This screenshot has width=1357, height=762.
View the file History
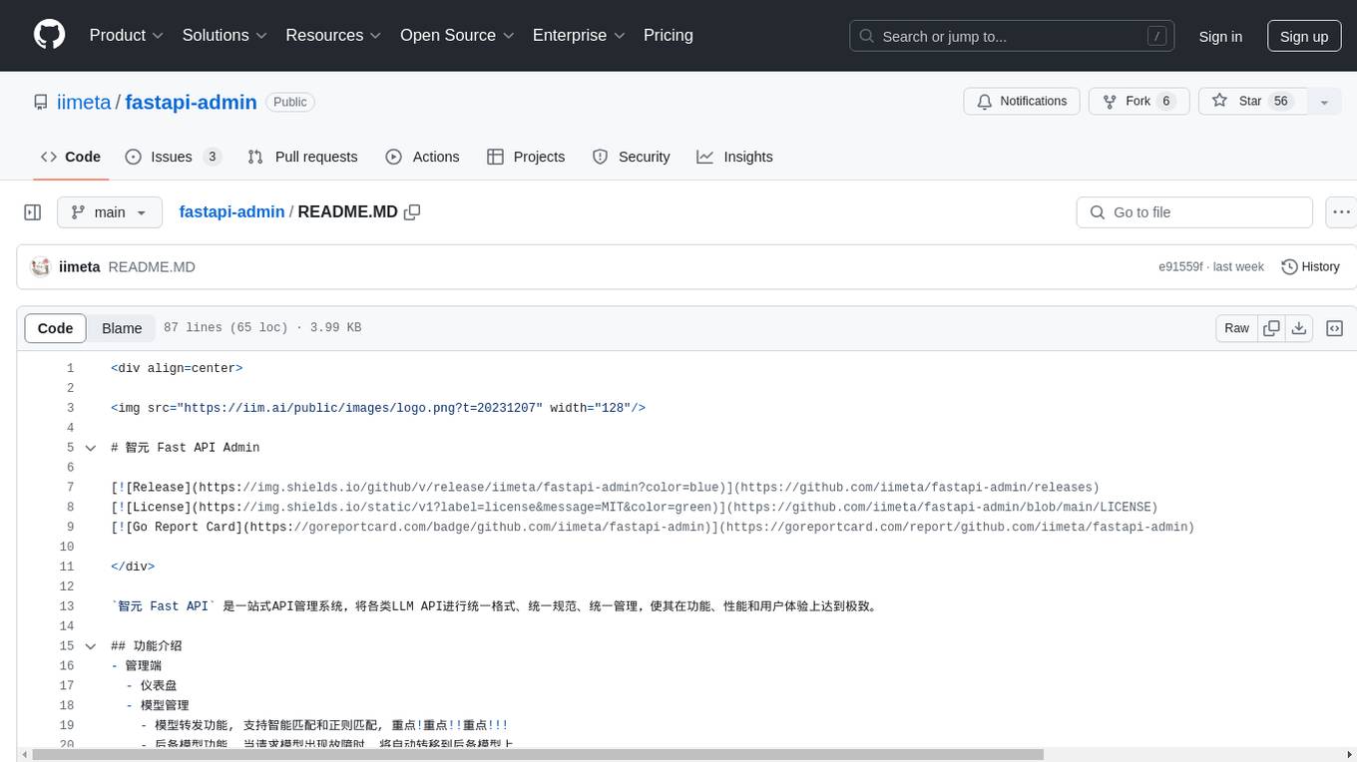point(1310,267)
